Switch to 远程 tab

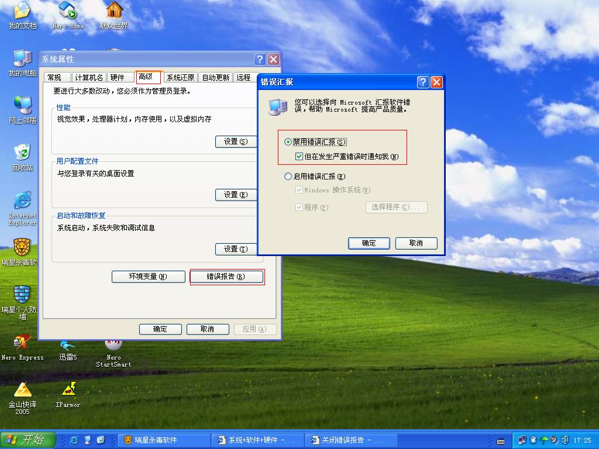click(245, 78)
